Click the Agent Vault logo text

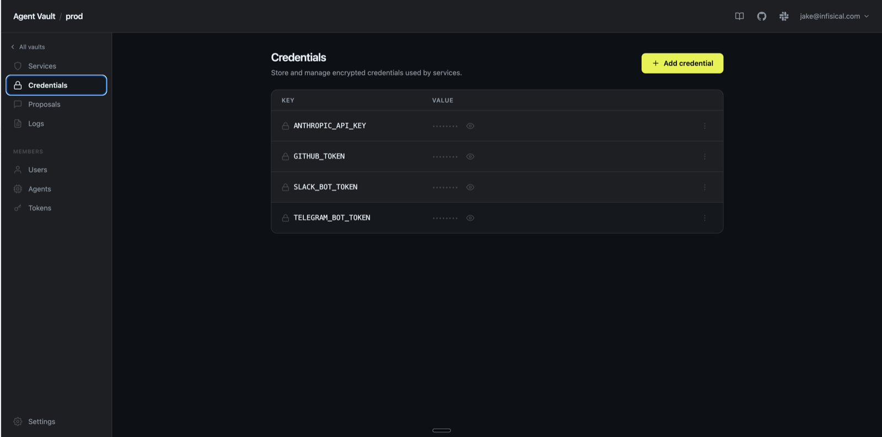34,17
